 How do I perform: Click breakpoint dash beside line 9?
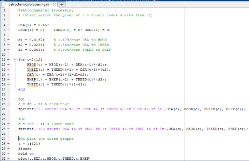point(8,50)
